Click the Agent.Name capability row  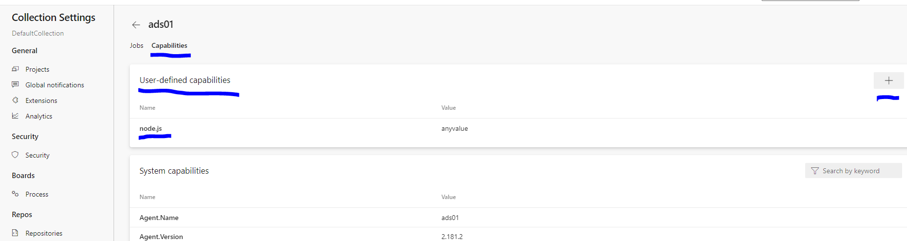159,218
